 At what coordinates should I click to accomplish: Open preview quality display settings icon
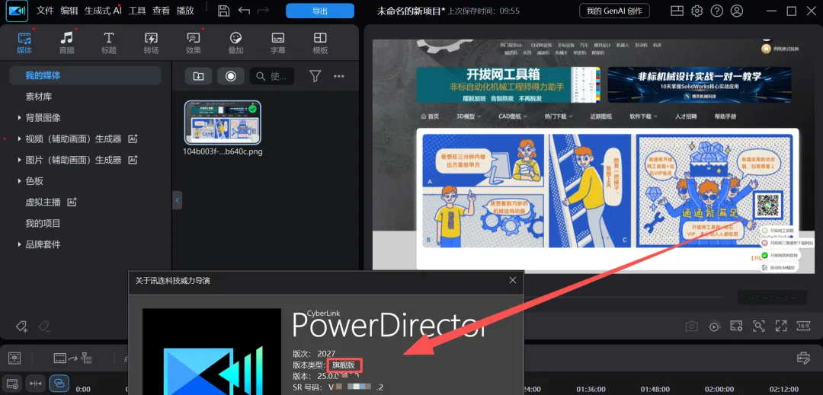(x=736, y=327)
